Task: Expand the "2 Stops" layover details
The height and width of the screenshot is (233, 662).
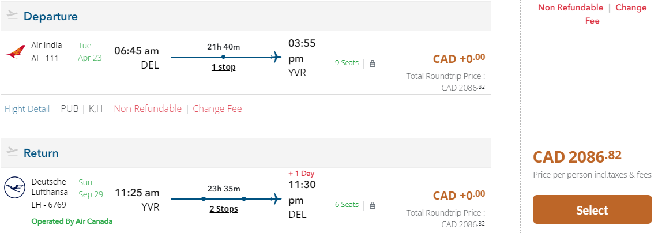Action: 223,209
